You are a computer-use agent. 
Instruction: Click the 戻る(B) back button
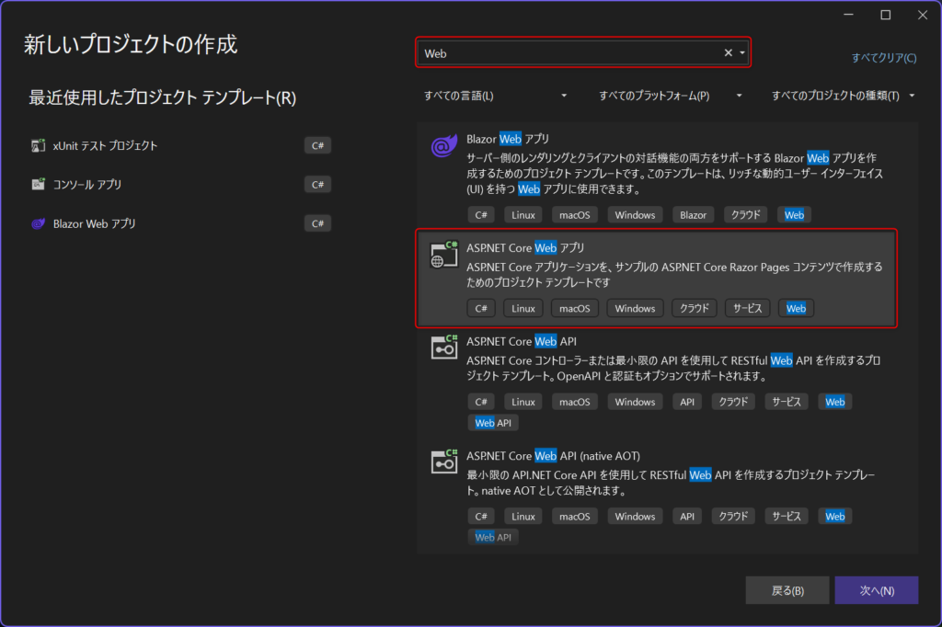[x=787, y=590]
